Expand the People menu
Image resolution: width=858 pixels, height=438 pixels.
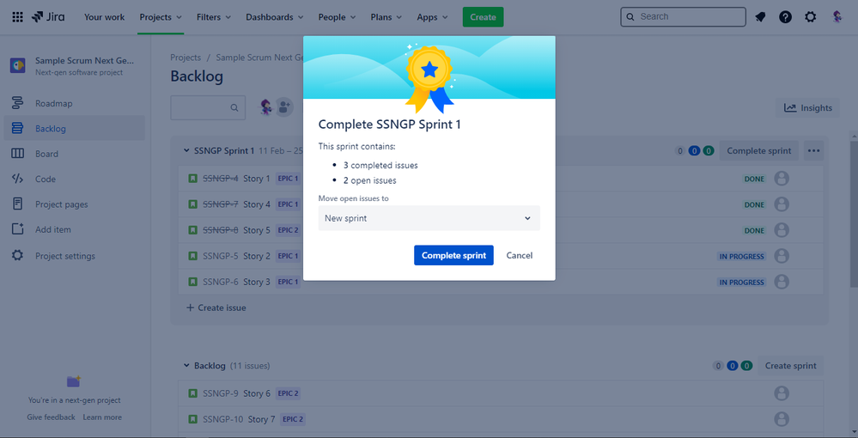pyautogui.click(x=337, y=17)
